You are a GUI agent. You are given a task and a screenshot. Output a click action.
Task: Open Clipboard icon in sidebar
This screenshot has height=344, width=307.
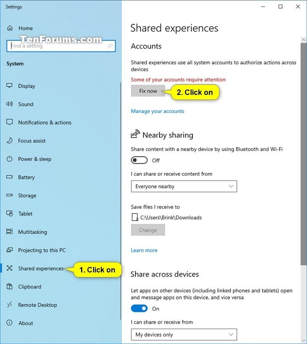pyautogui.click(x=10, y=286)
